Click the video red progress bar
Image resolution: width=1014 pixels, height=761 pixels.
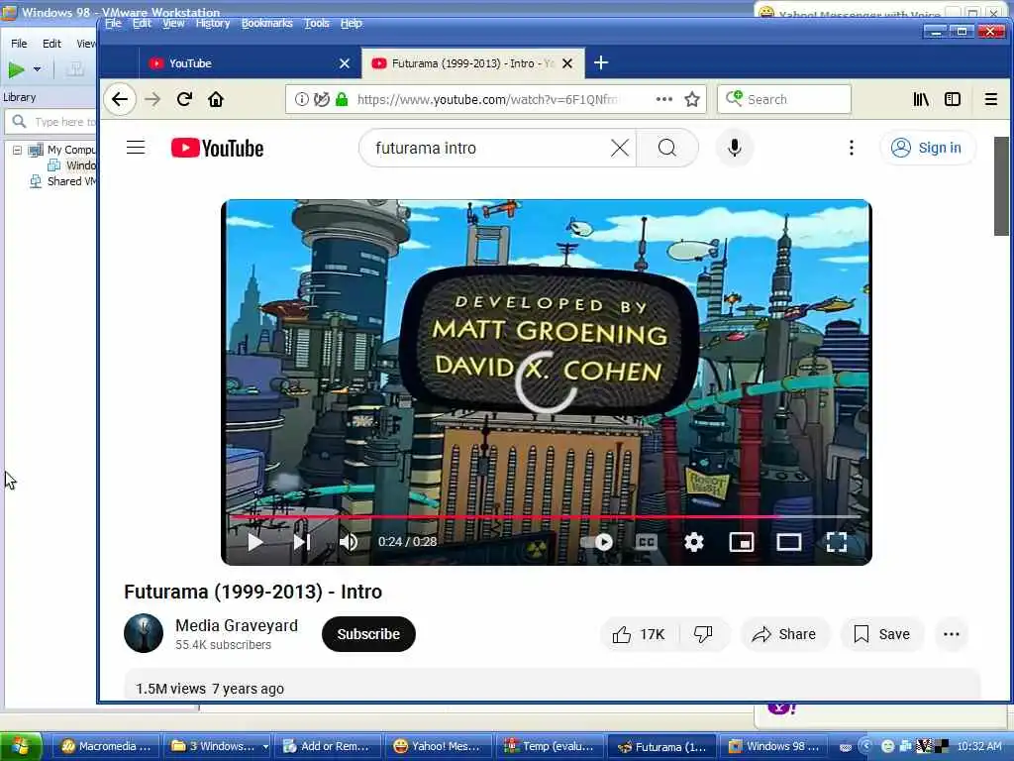click(547, 517)
